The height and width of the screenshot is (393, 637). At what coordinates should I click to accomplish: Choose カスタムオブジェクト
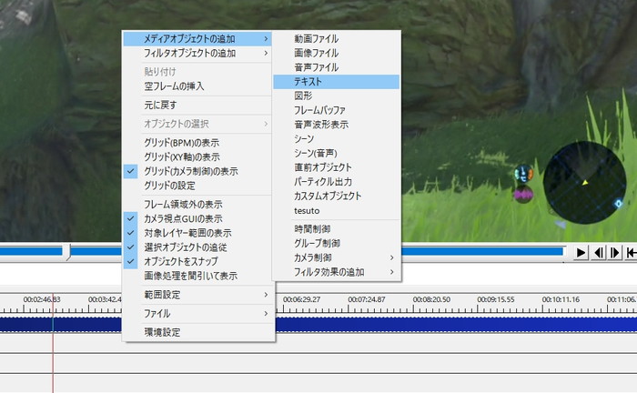tap(337, 196)
